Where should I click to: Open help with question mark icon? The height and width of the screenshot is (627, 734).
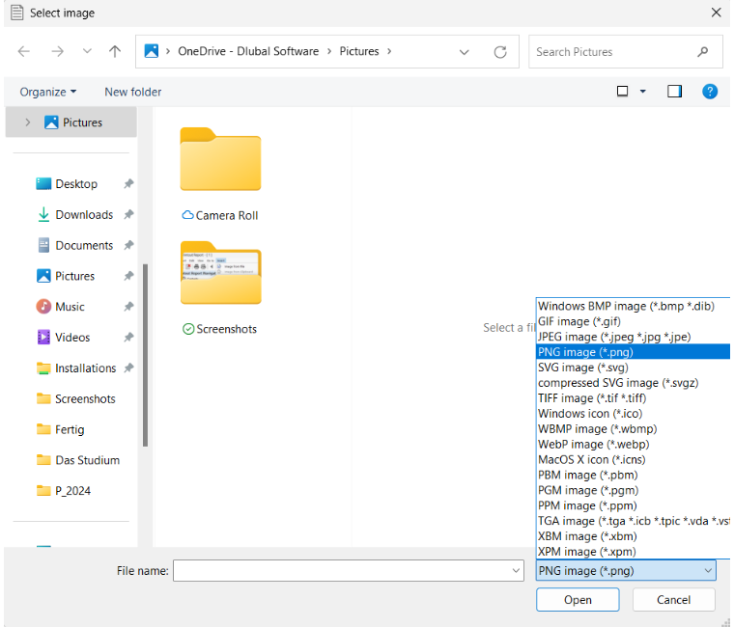pos(710,92)
